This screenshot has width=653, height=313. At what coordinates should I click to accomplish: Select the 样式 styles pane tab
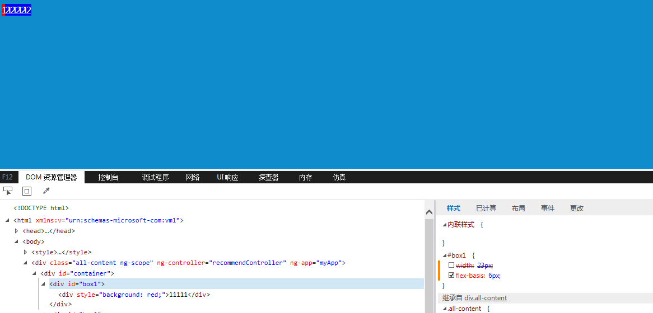point(454,208)
